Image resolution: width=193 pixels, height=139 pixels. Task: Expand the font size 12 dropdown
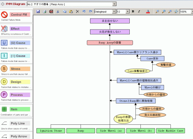coord(128,11)
